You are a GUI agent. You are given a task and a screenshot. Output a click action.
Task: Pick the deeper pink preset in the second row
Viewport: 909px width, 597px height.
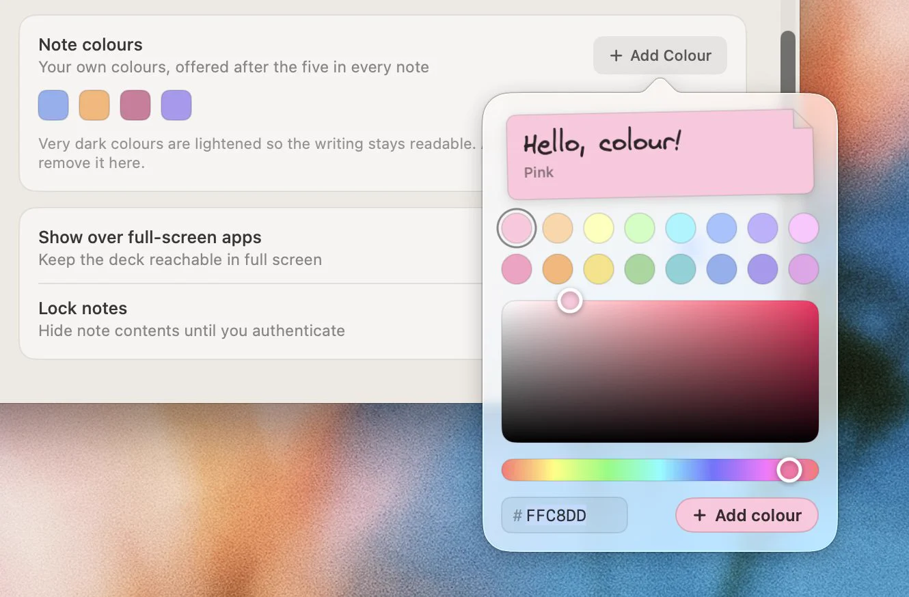point(517,269)
